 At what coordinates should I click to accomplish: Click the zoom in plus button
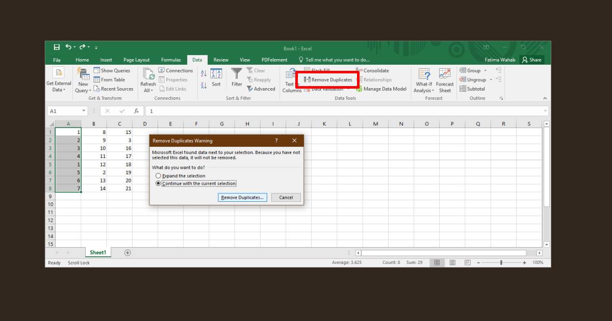coord(524,263)
